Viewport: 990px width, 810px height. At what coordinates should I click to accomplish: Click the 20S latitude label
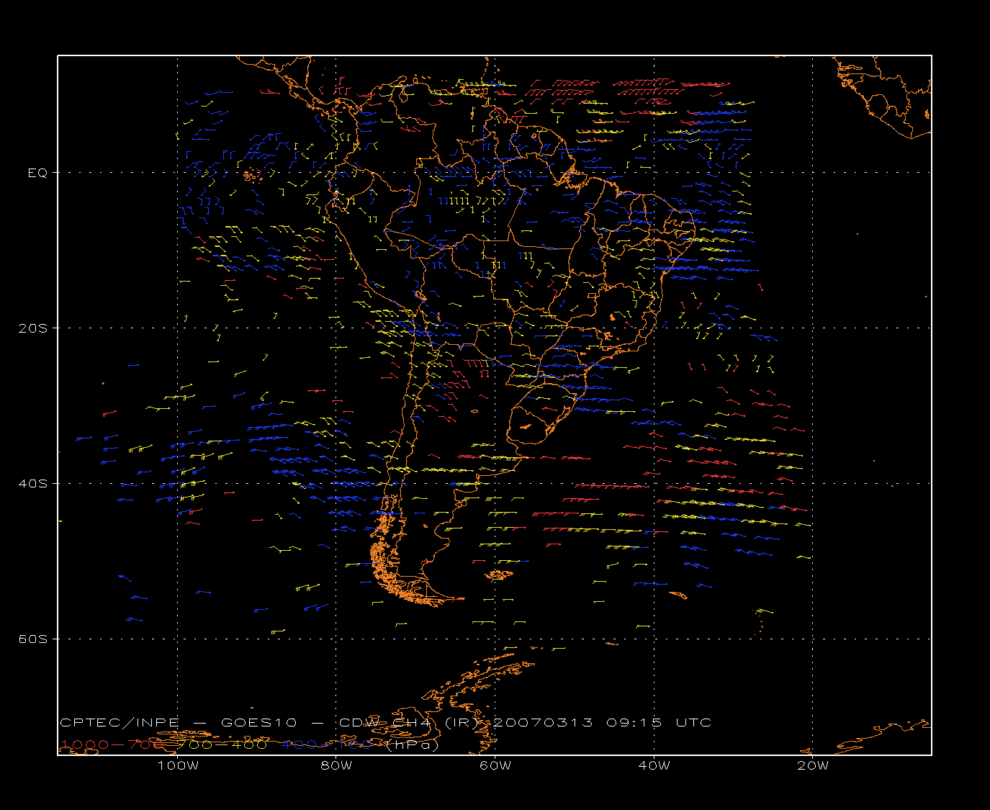point(32,328)
